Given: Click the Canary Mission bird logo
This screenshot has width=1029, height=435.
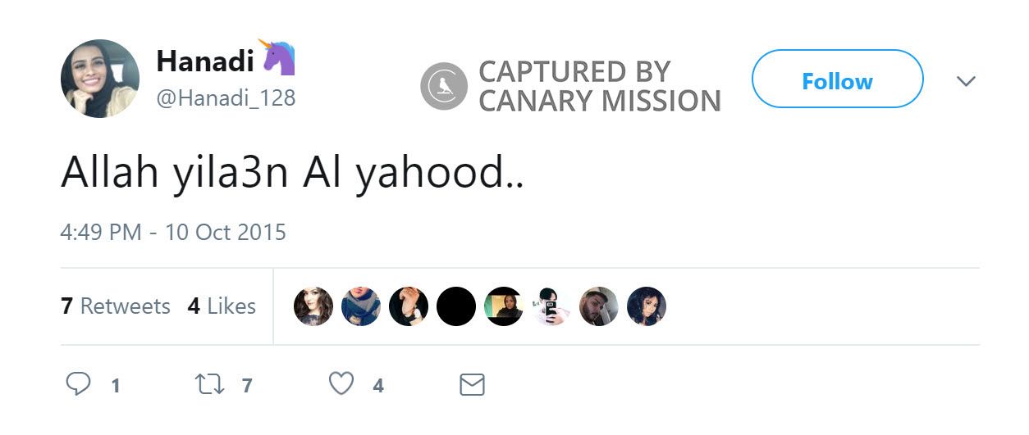Looking at the screenshot, I should click(x=444, y=86).
